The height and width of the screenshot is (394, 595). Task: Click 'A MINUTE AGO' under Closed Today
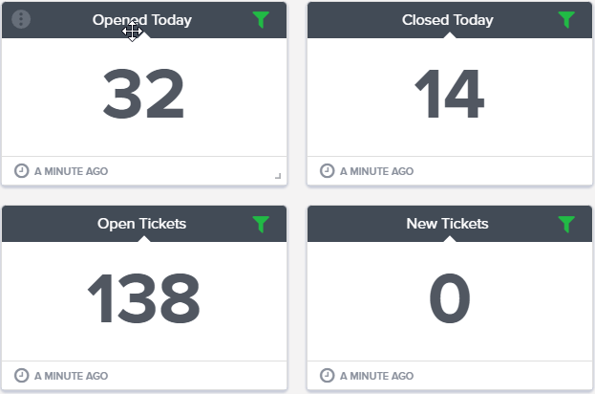(x=377, y=171)
